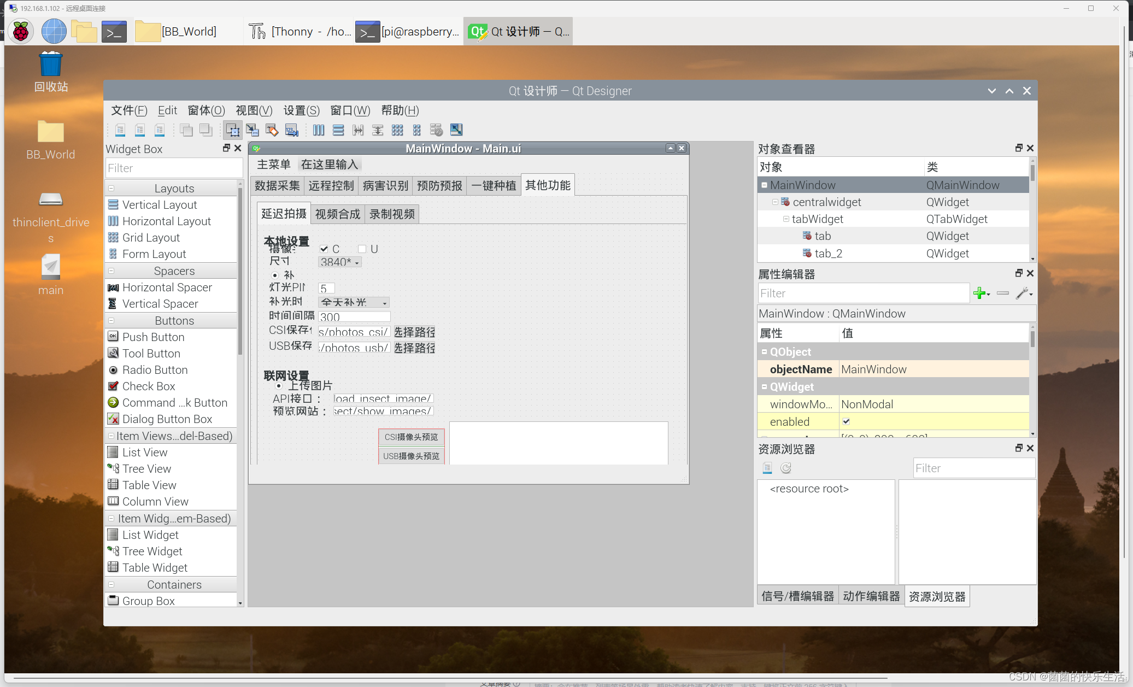This screenshot has width=1133, height=687.
Task: Open the 窗体(O) menu
Action: pyautogui.click(x=206, y=110)
